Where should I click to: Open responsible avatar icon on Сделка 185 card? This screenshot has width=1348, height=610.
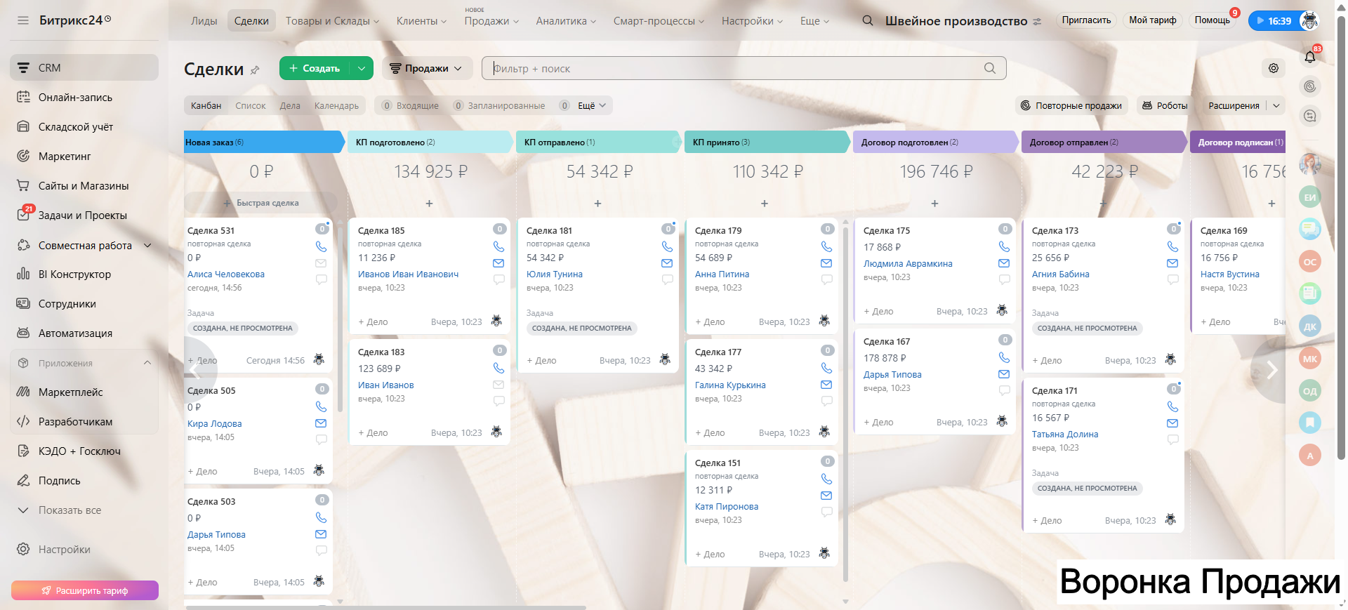point(496,321)
